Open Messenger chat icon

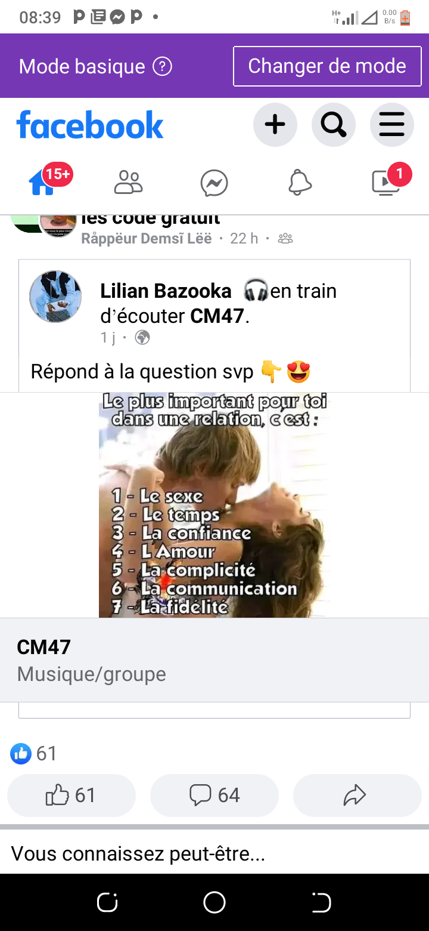pos(214,183)
